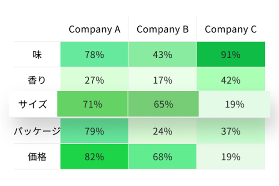Viewport: 279px width, 186px height.
Task: Click the 82% cell for 価格
Action: 94,156
